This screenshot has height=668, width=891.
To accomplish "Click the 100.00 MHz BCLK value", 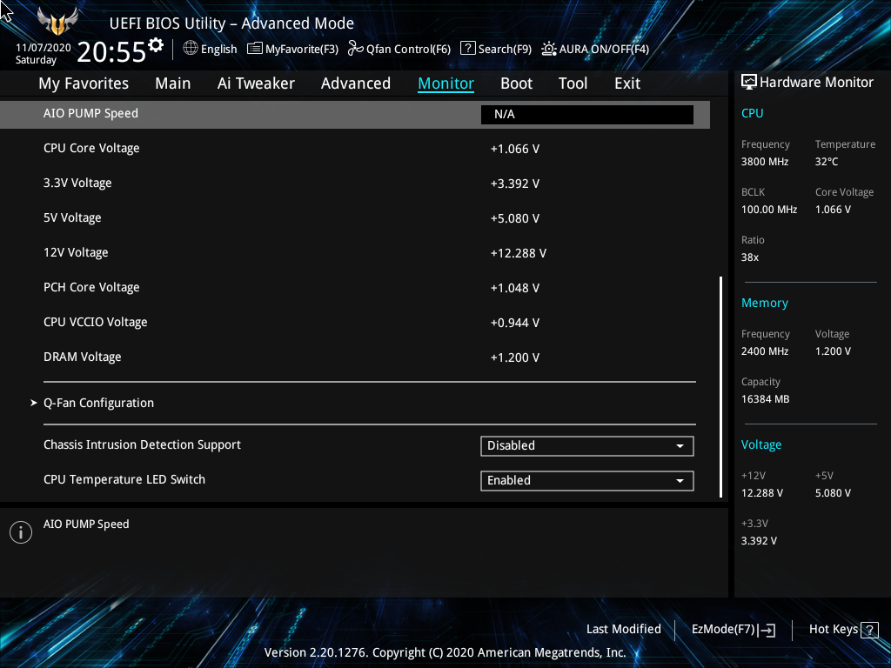I will (769, 210).
